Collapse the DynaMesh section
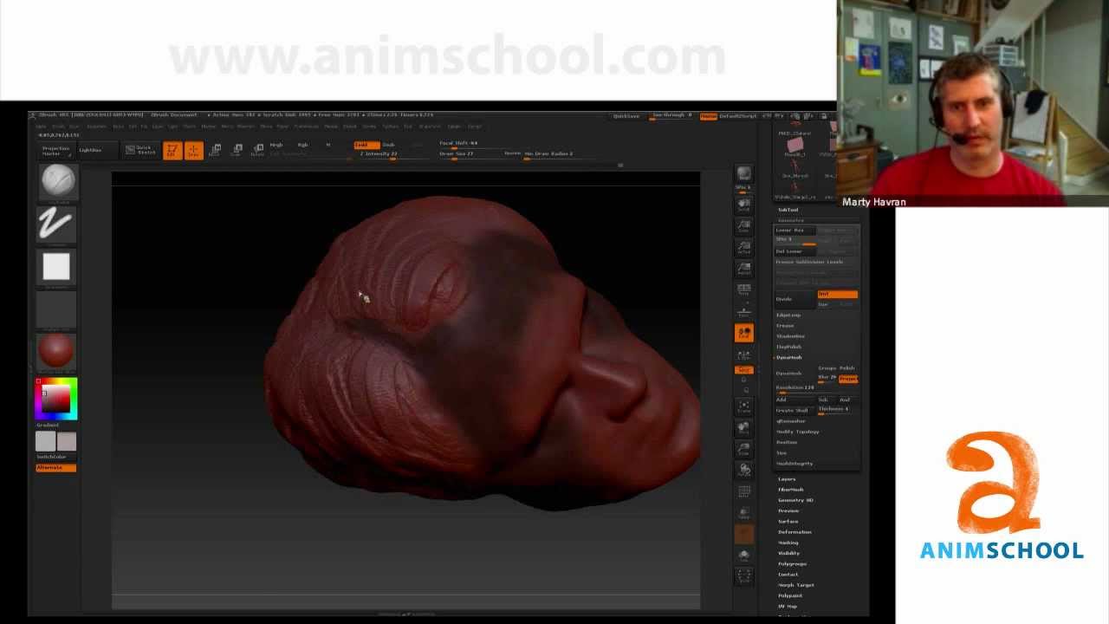1109x624 pixels. coord(789,358)
